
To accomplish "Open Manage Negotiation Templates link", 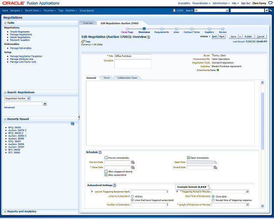I will coord(26,56).
